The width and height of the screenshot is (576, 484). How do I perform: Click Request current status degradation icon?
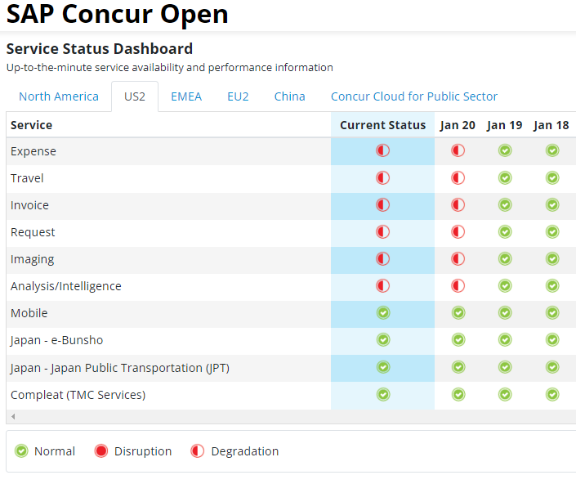(383, 232)
